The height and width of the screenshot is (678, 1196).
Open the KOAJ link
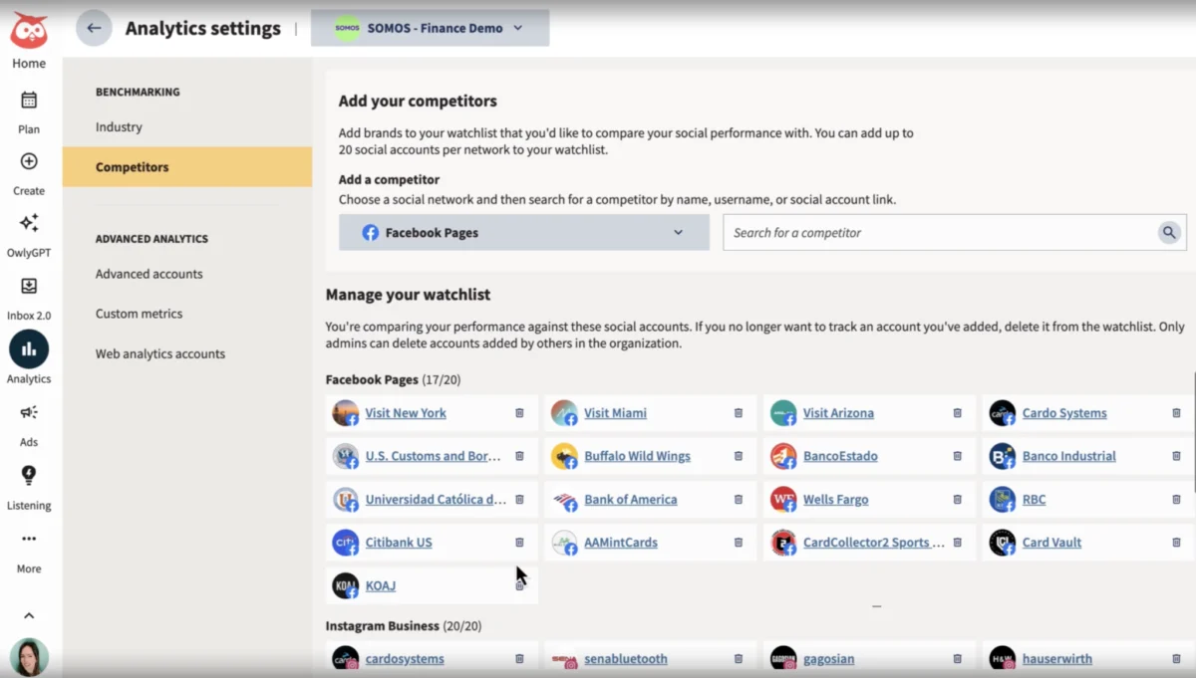point(381,585)
